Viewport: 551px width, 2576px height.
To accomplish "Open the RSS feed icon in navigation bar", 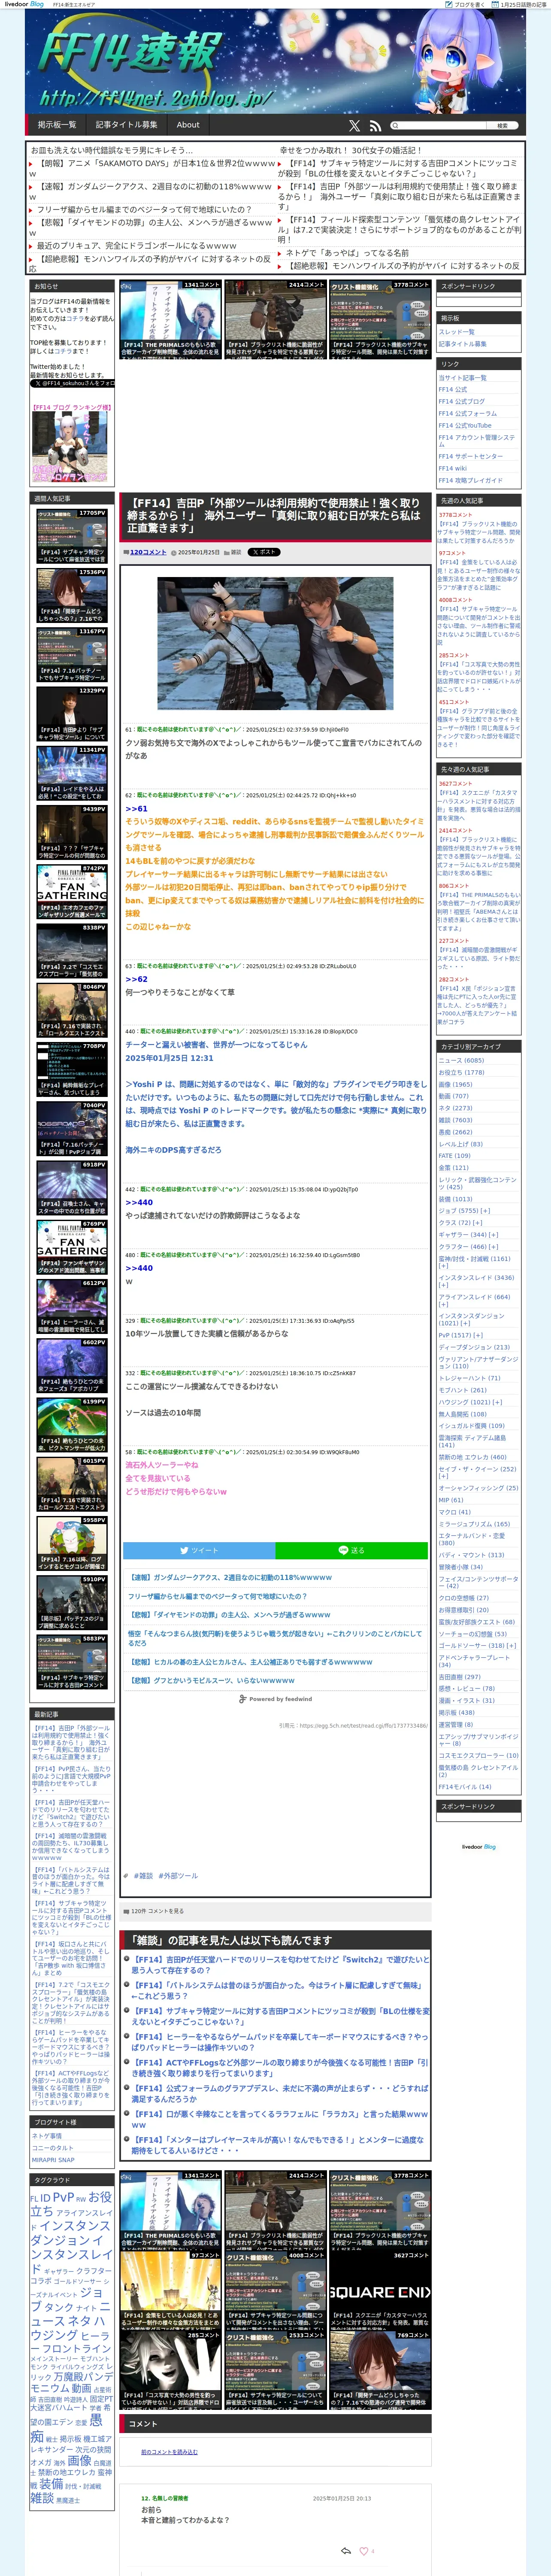I will coord(375,126).
